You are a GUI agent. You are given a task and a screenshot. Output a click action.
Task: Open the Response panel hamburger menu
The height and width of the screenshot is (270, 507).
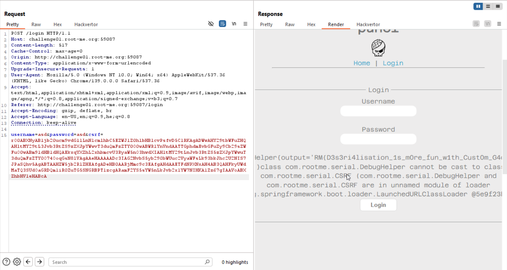point(499,24)
